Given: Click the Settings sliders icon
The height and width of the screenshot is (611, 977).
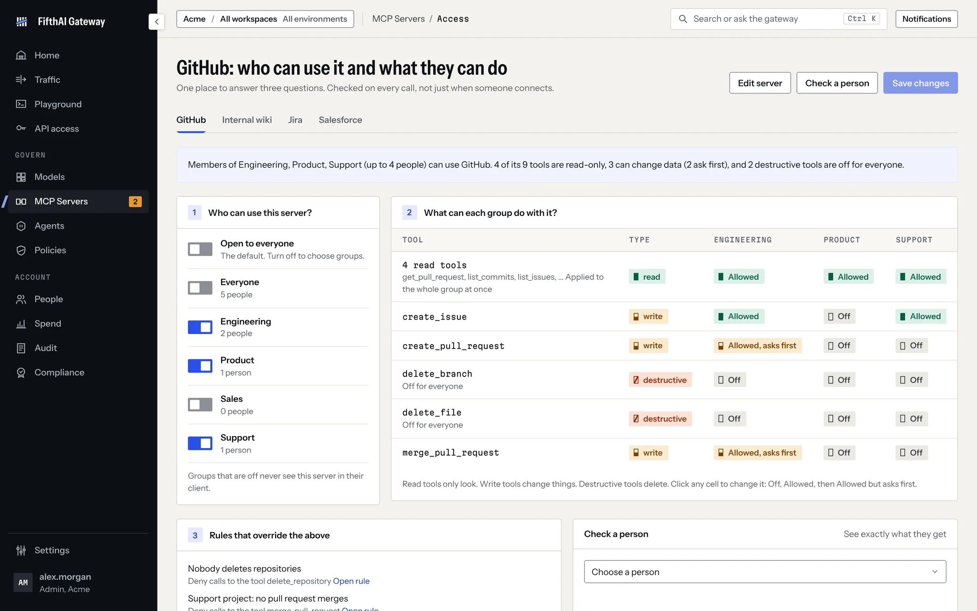Looking at the screenshot, I should (21, 550).
